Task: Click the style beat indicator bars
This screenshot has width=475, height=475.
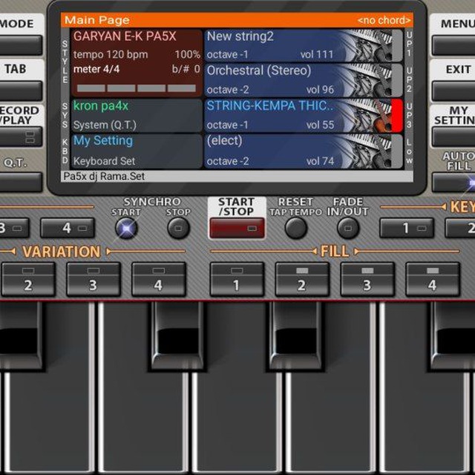Action: [137, 88]
